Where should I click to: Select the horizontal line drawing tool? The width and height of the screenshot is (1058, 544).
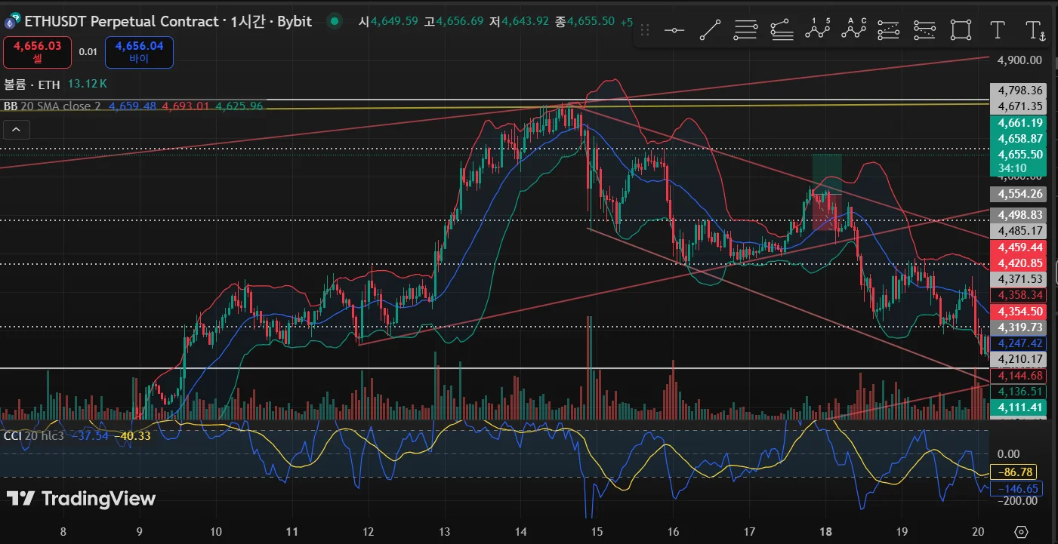point(674,30)
